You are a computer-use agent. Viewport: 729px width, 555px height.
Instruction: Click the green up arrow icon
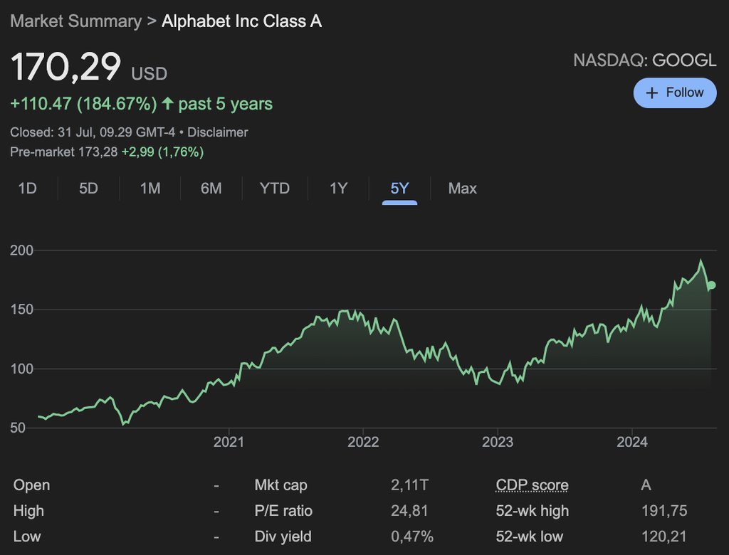tap(167, 104)
